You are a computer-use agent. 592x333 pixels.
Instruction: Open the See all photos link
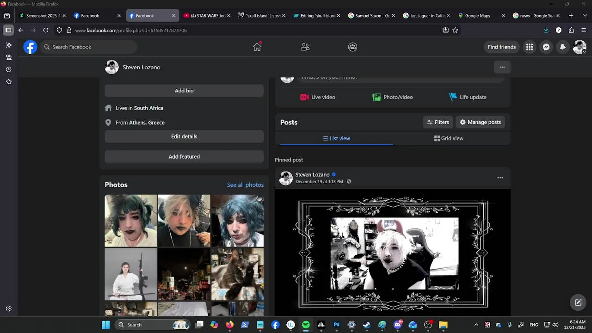245,185
